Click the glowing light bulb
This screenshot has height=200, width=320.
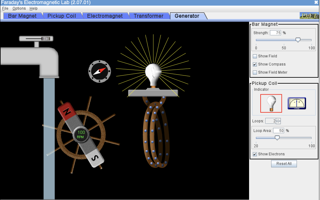point(153,72)
